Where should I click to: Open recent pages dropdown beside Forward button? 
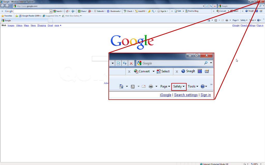click(10, 6)
